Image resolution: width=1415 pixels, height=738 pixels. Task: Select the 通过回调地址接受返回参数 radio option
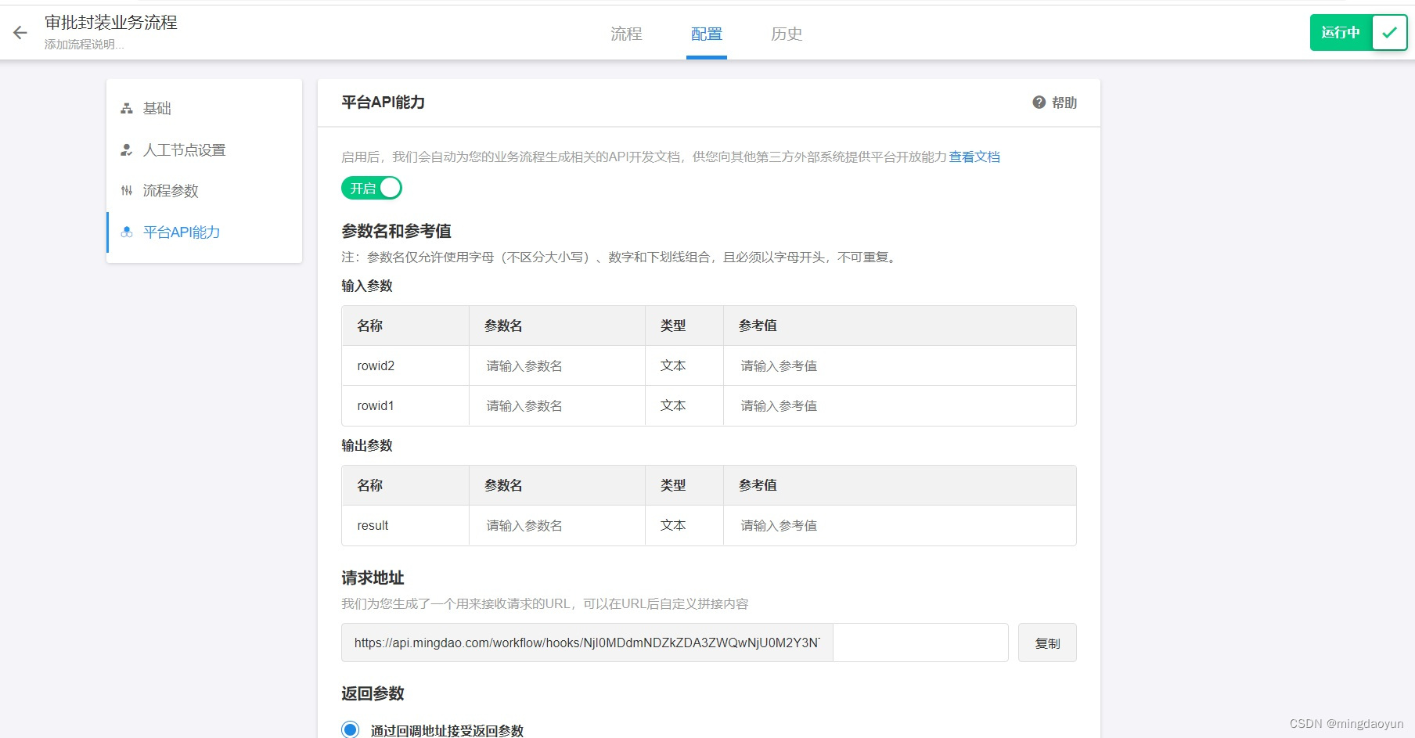tap(349, 729)
